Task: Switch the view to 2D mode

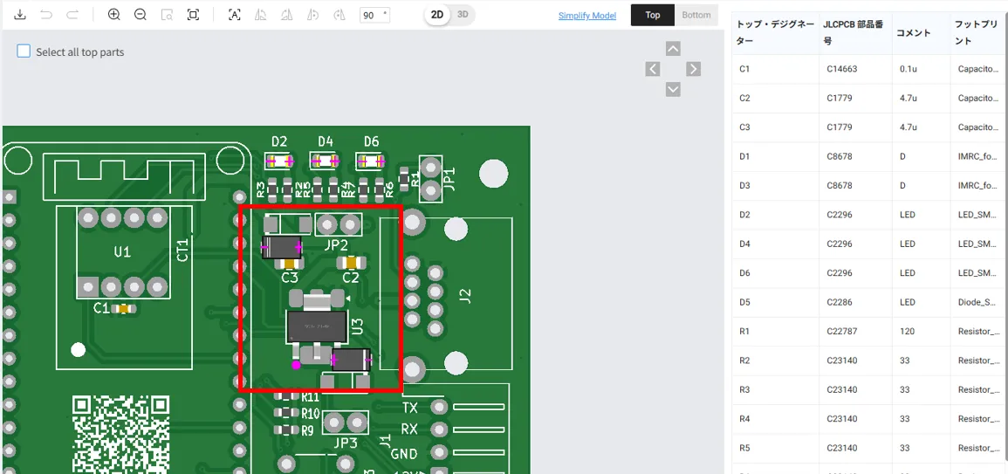Action: 437,15
